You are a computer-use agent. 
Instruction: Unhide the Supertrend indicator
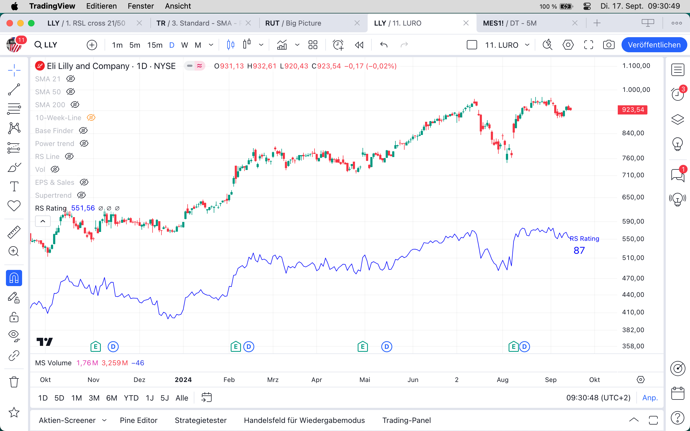[x=81, y=195]
